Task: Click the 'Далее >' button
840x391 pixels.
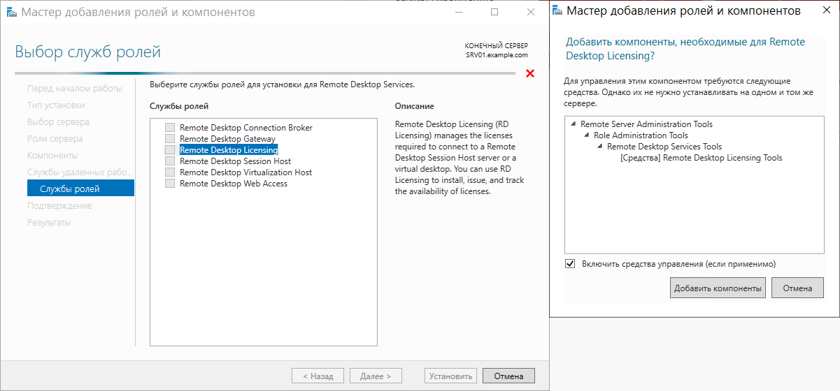Action: (x=376, y=376)
